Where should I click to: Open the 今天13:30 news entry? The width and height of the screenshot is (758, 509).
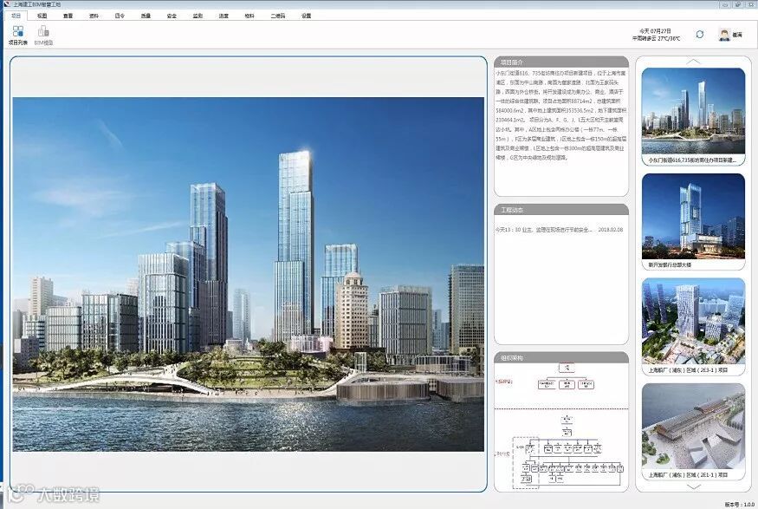[559, 230]
